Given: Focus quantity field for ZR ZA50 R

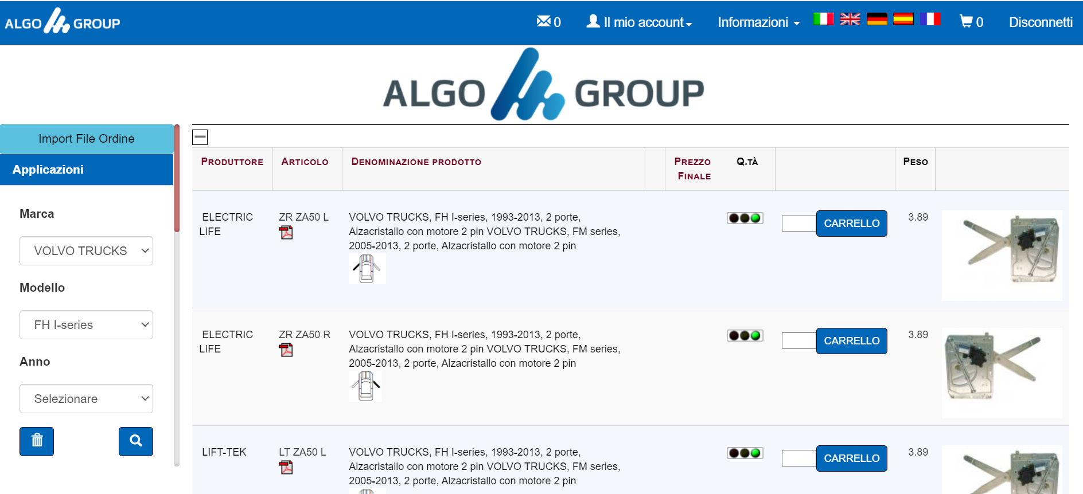Looking at the screenshot, I should coord(798,341).
